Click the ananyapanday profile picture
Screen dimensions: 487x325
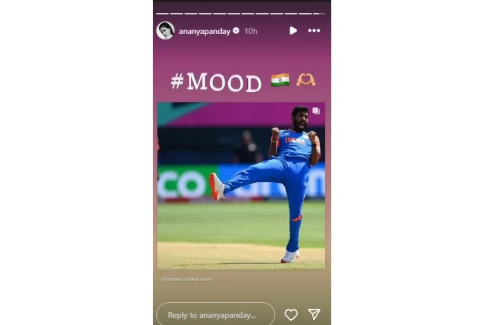[x=165, y=30]
